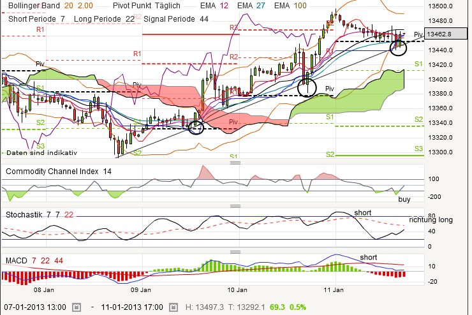Click the Long Periode 22 label
The height and width of the screenshot is (315, 472).
coord(104,19)
